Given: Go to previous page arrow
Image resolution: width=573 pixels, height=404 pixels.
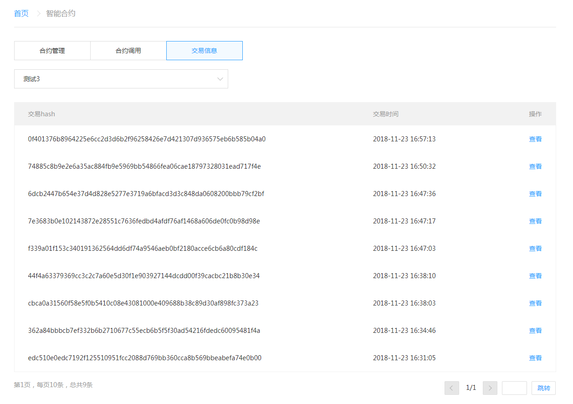Looking at the screenshot, I should [x=451, y=388].
